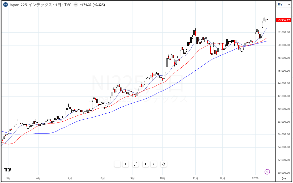Click the 50,000.00 price scale label

[284, 45]
